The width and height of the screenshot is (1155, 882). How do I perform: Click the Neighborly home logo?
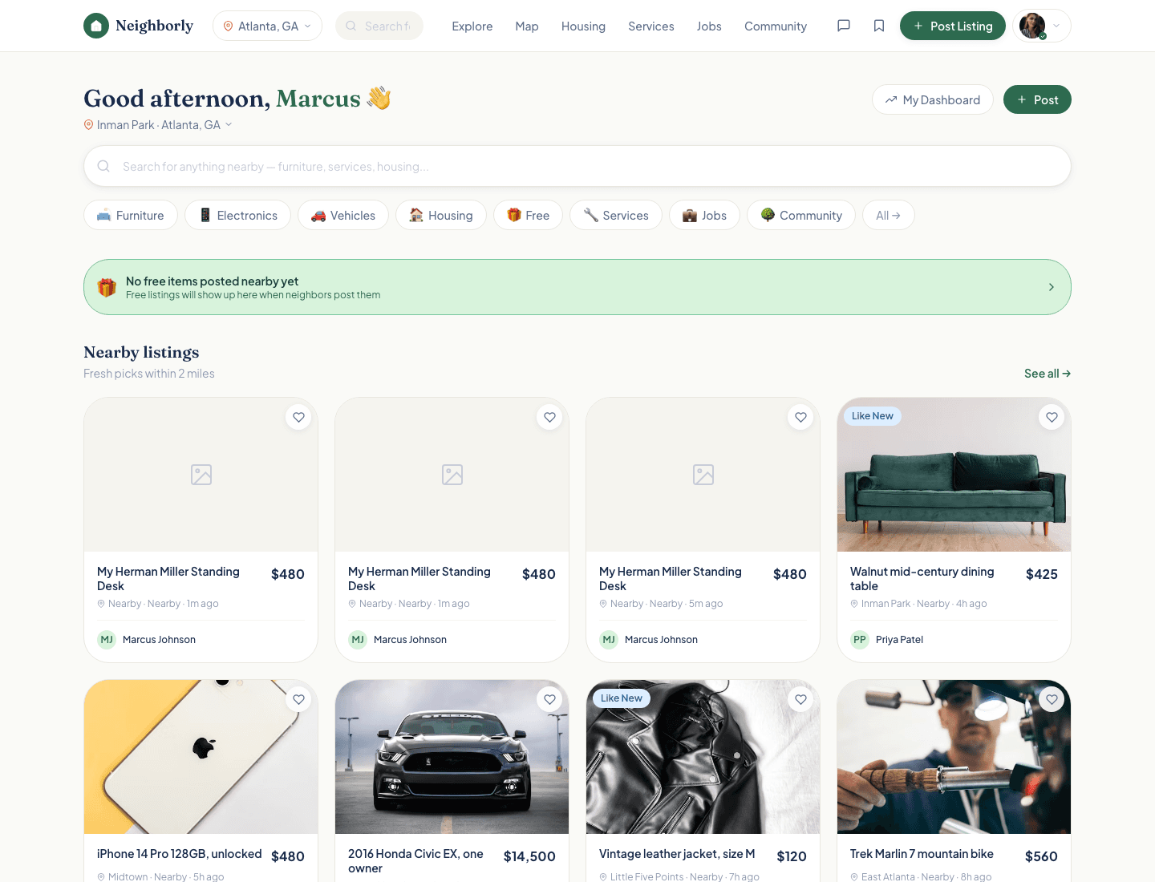[x=138, y=26]
